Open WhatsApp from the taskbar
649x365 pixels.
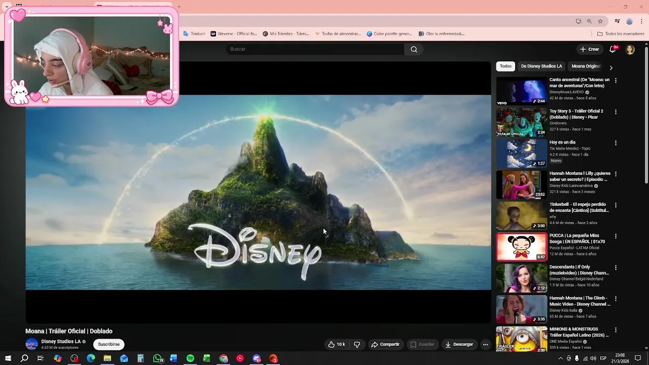pos(157,358)
